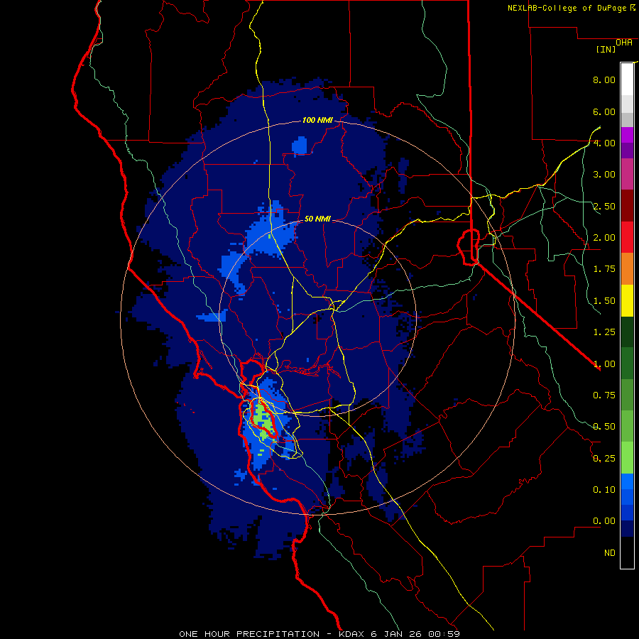Click the '0.25' legend value
The image size is (639, 639).
604,459
